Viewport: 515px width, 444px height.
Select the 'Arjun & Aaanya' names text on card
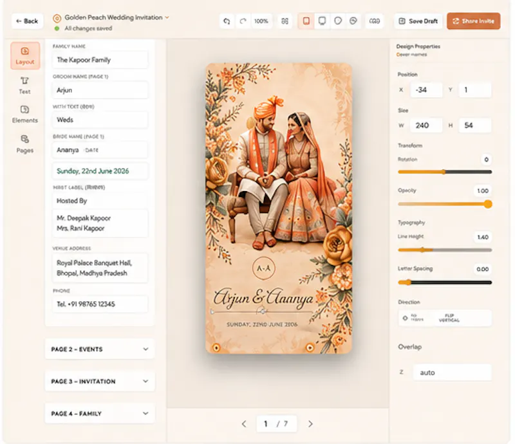pos(263,298)
